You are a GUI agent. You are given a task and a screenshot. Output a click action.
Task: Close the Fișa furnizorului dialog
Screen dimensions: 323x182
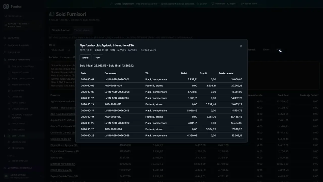[241, 46]
